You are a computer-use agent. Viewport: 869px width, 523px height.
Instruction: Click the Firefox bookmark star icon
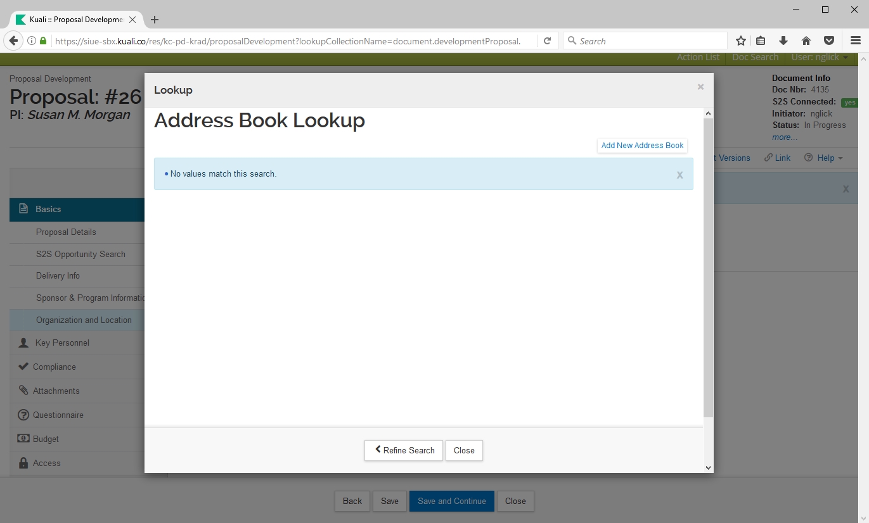click(x=740, y=41)
